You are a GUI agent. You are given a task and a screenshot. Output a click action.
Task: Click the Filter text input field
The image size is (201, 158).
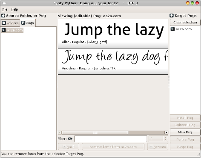click(x=110, y=139)
